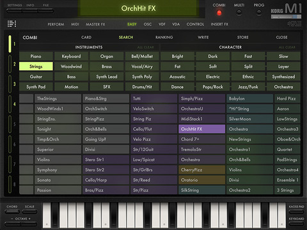Select the Oratorio preset
Screen dimensions: 307x230
click(202, 180)
